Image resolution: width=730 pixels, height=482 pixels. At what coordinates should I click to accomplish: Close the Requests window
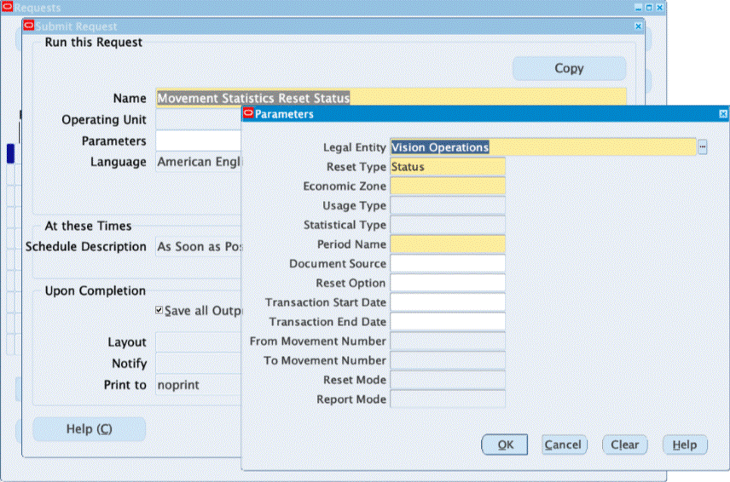pyautogui.click(x=660, y=8)
